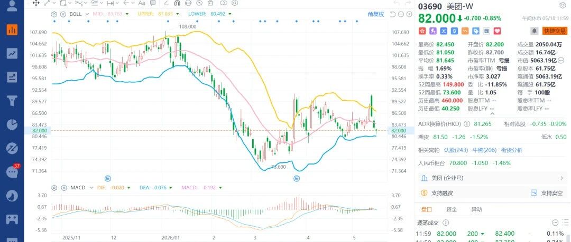Switch to the 盘口 tab

pos(427,209)
